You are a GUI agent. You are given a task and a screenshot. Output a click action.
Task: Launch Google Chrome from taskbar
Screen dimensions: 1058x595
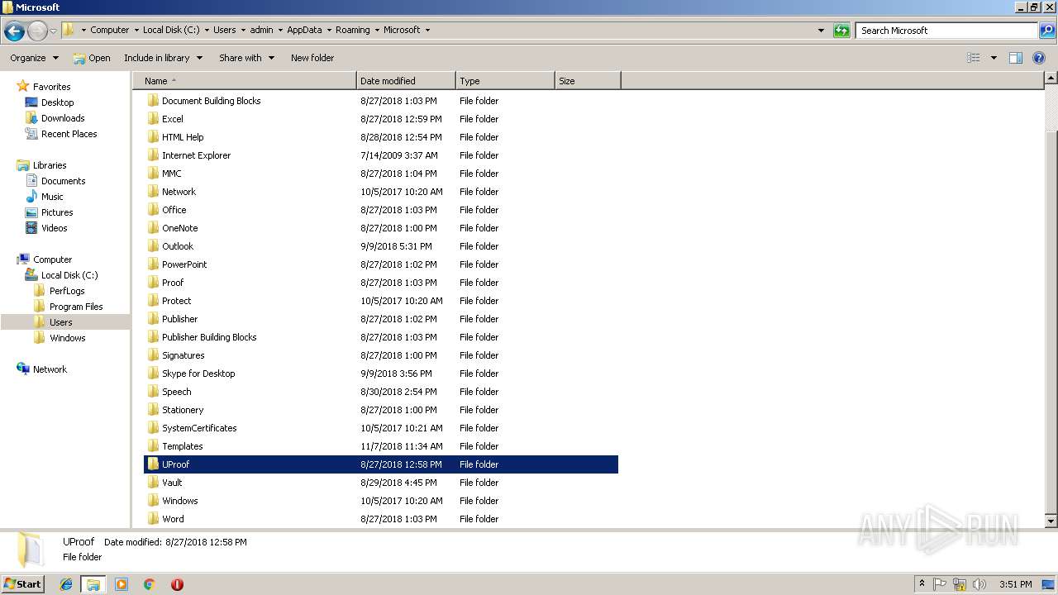(149, 584)
